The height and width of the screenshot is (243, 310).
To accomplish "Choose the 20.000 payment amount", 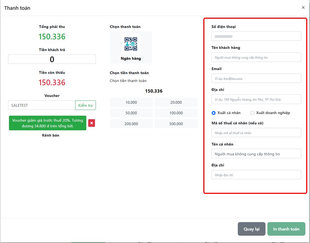I will pyautogui.click(x=176, y=102).
